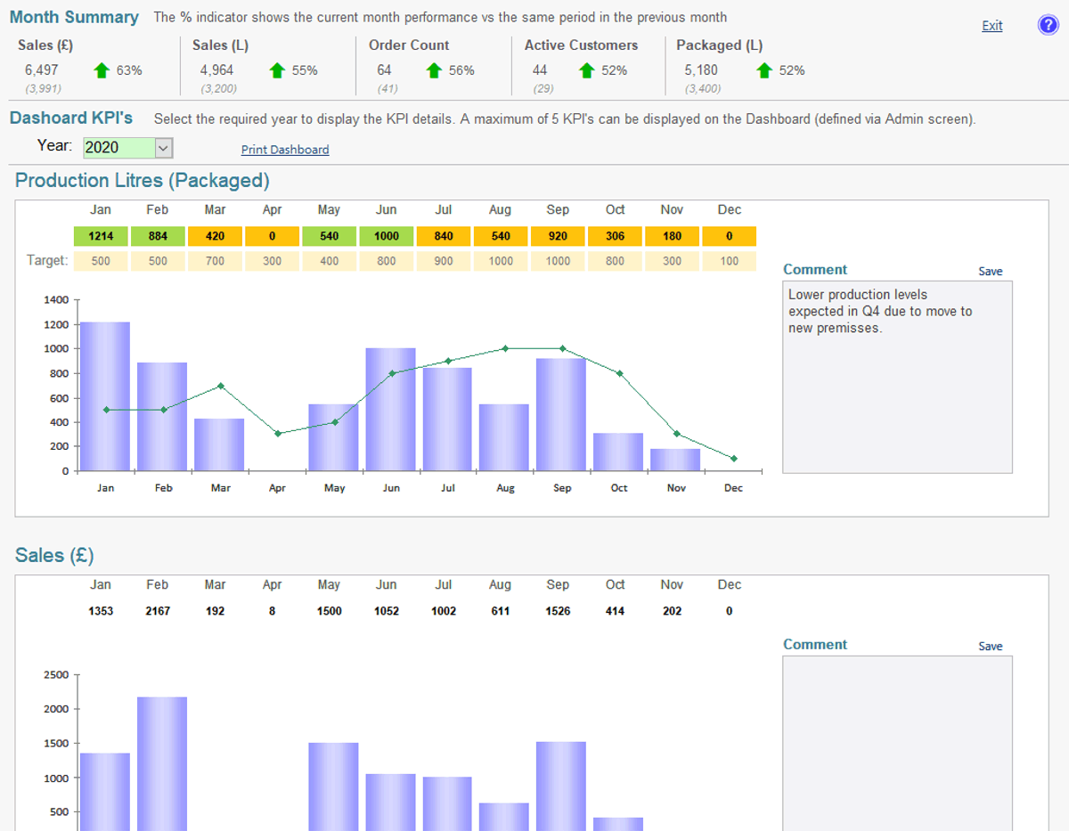Select the August target cell of 1000
Screen dimensions: 1069x831
point(500,261)
